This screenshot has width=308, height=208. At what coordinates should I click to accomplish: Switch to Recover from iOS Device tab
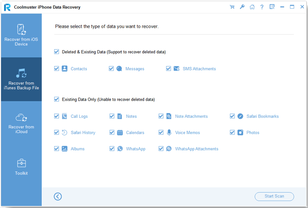(21, 35)
